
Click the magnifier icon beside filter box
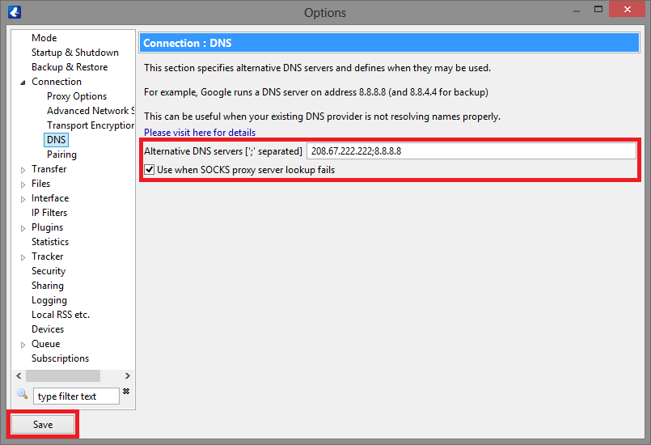tap(22, 394)
